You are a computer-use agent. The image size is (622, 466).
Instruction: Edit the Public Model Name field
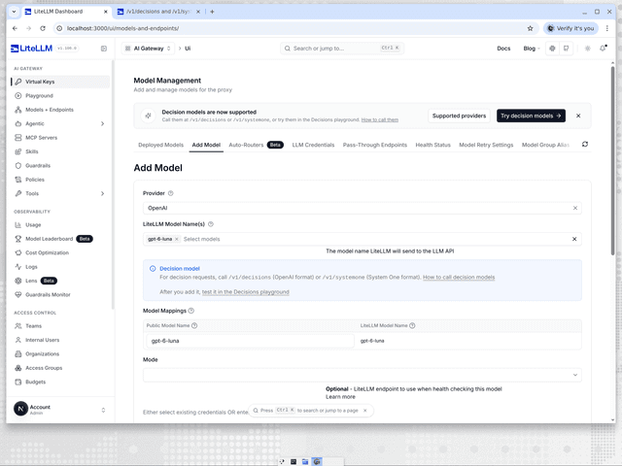tap(250, 341)
